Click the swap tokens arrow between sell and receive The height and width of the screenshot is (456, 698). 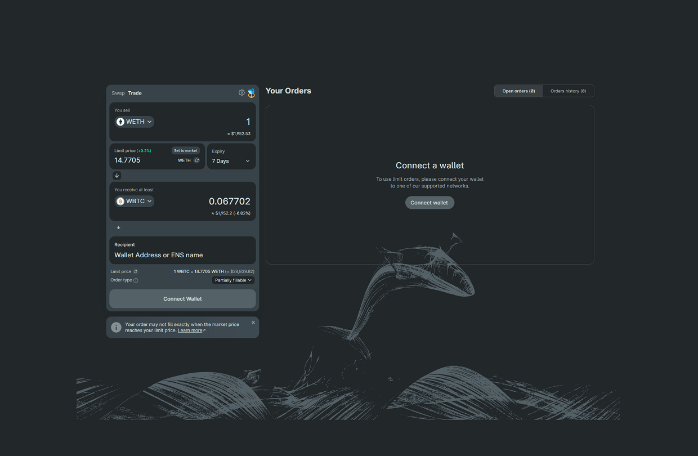117,176
